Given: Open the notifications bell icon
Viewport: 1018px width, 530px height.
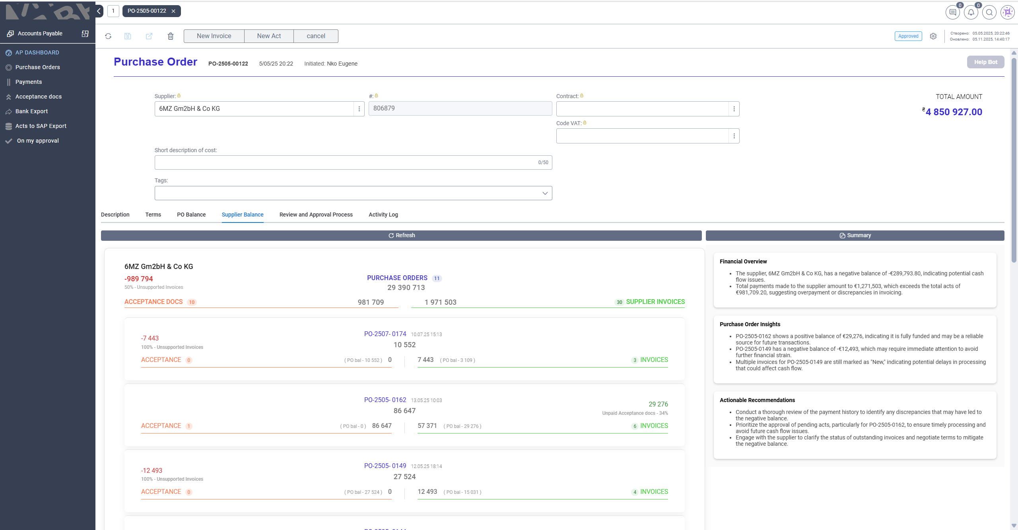Looking at the screenshot, I should [x=971, y=12].
